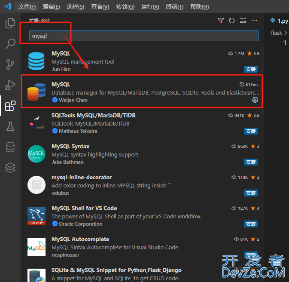This screenshot has height=282, width=289.
Task: Open the Extensions view icon
Action: (x=10, y=106)
